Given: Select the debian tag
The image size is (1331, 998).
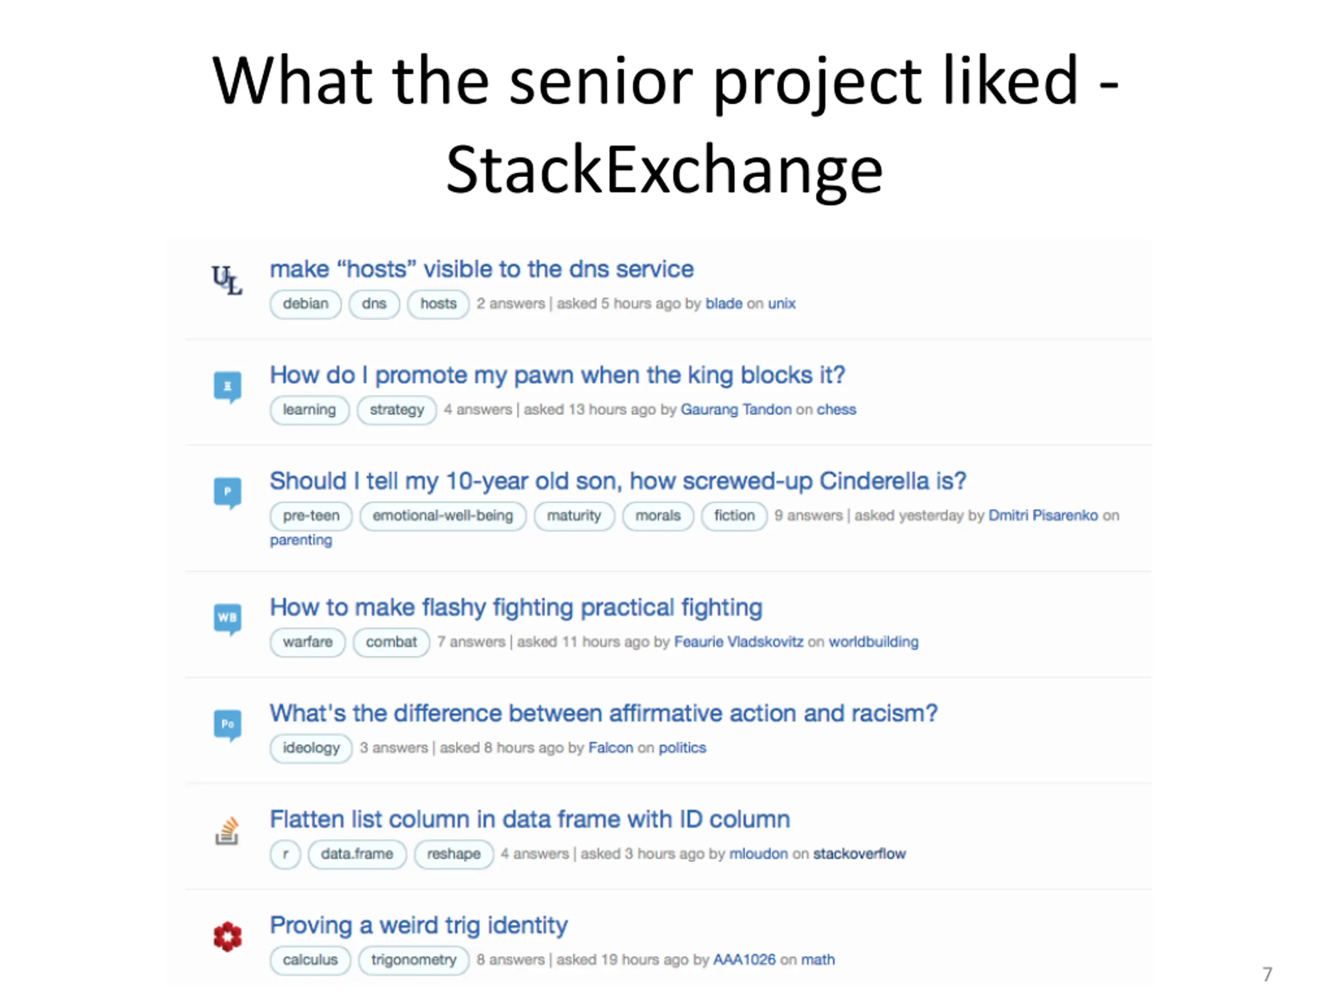Looking at the screenshot, I should (306, 304).
